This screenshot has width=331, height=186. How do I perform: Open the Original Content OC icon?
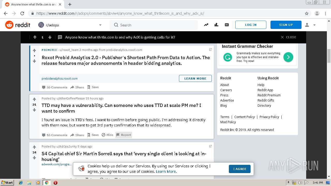coord(227,25)
